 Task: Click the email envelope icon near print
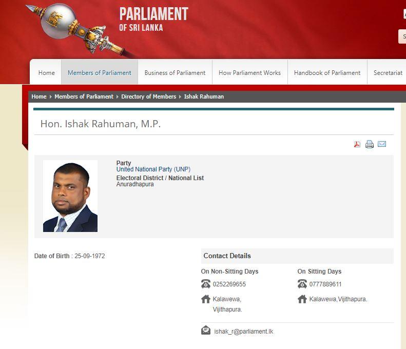(382, 144)
